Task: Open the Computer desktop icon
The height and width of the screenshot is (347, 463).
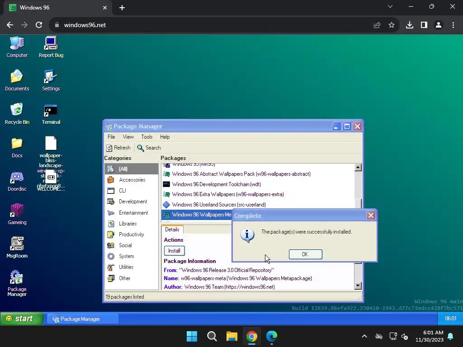Action: click(x=17, y=47)
